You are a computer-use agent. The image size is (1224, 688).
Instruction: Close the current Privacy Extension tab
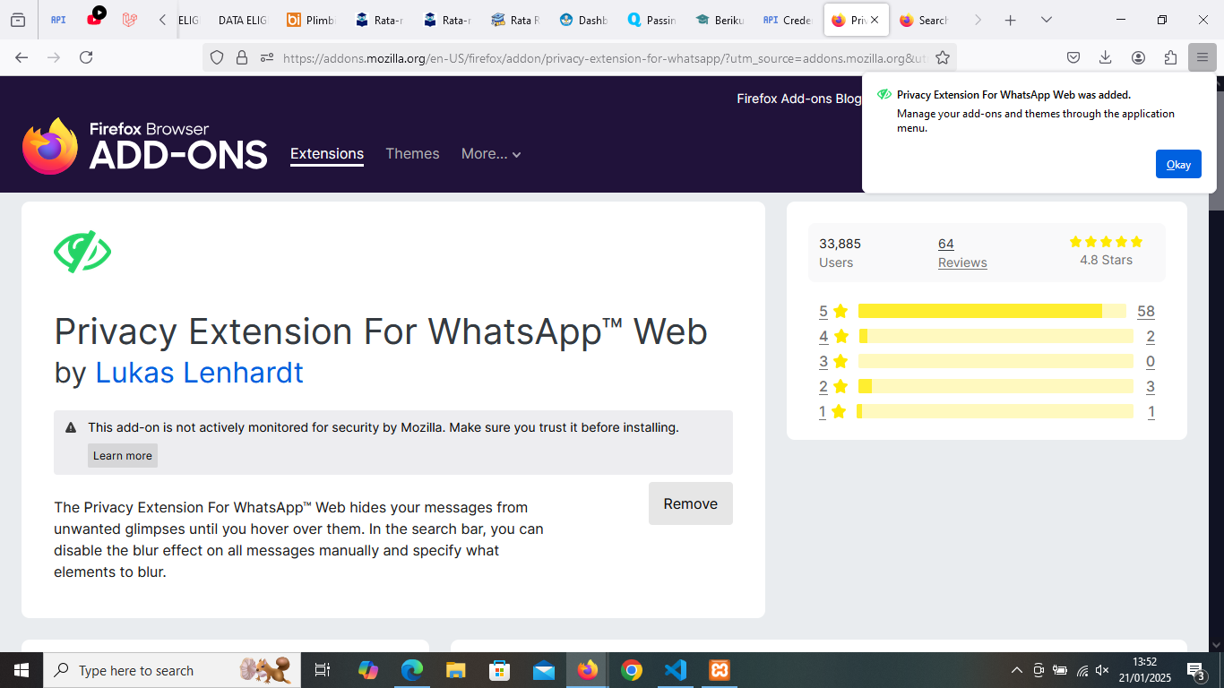[875, 20]
